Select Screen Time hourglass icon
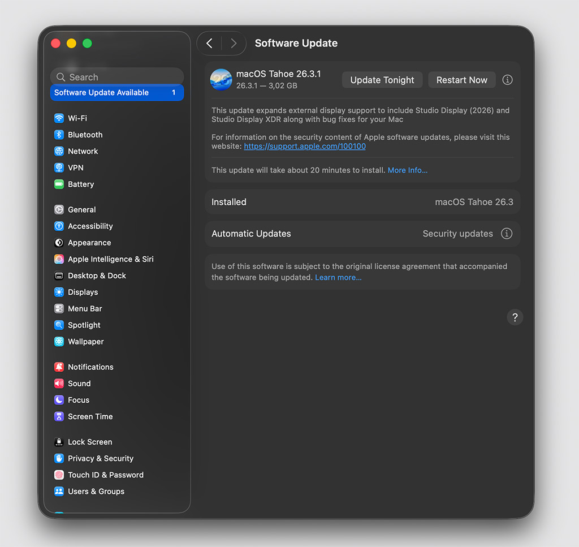This screenshot has width=579, height=547. click(x=59, y=416)
